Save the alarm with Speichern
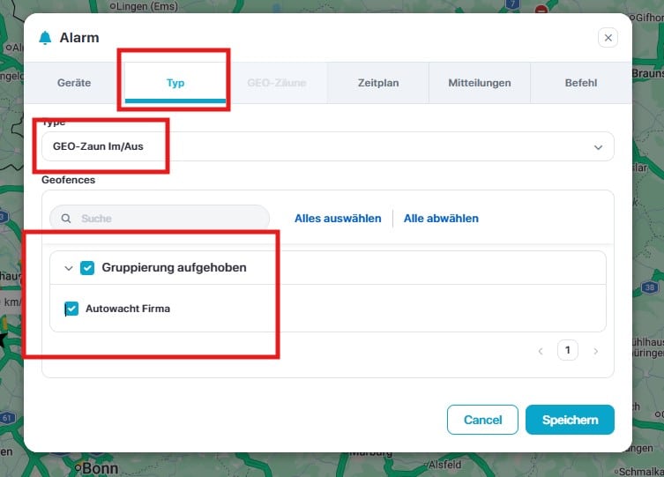The height and width of the screenshot is (477, 664). pyautogui.click(x=570, y=420)
